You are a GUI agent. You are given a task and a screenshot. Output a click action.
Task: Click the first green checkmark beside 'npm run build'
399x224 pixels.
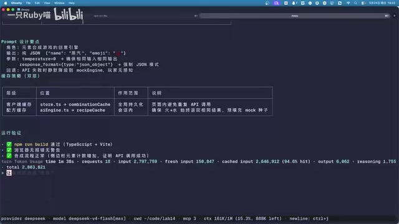point(9,144)
